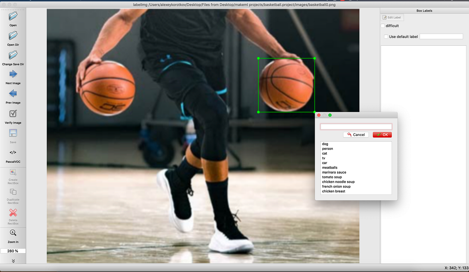Expand hidden toolbar actions via double chevron
Screen dimensions: 469x272
pyautogui.click(x=13, y=261)
